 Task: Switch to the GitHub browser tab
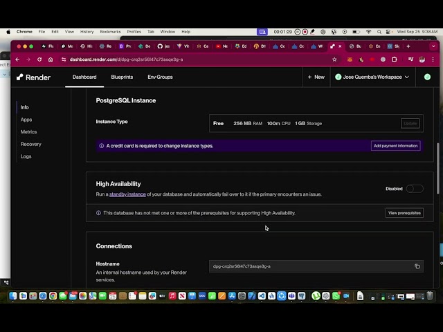click(163, 46)
